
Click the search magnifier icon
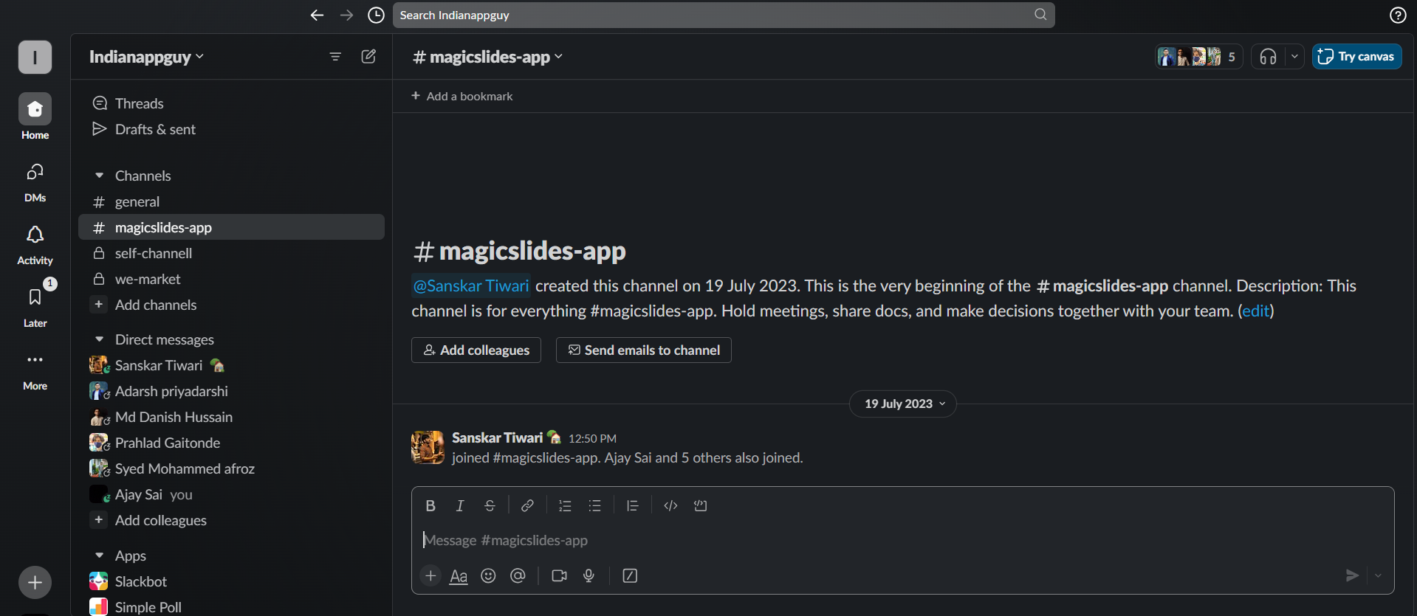pos(1040,14)
